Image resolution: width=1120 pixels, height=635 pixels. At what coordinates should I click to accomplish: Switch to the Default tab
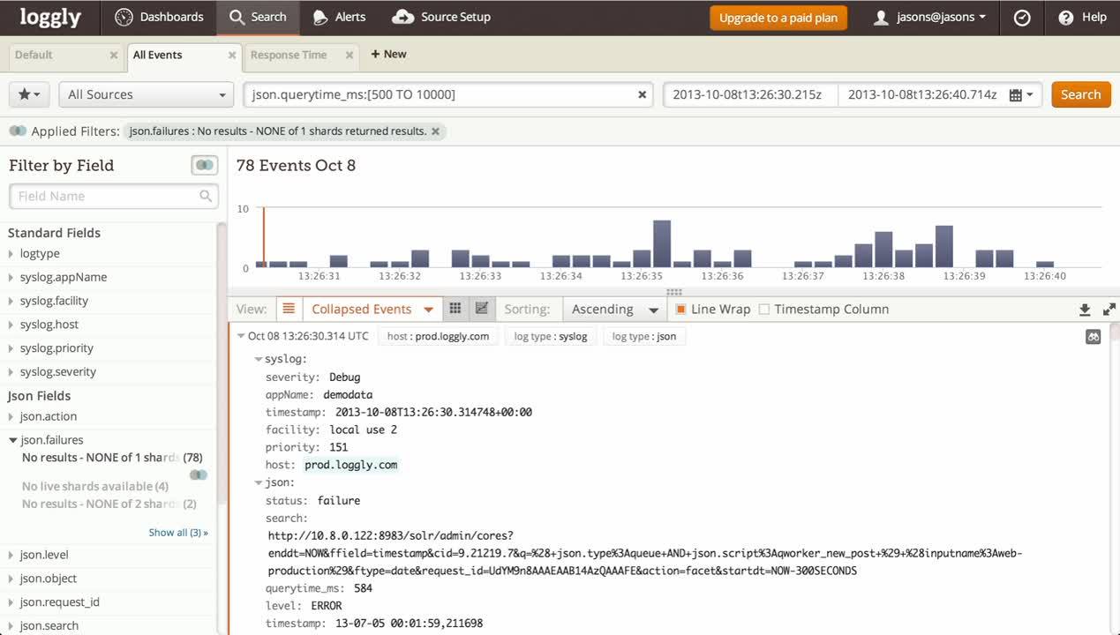pos(34,55)
